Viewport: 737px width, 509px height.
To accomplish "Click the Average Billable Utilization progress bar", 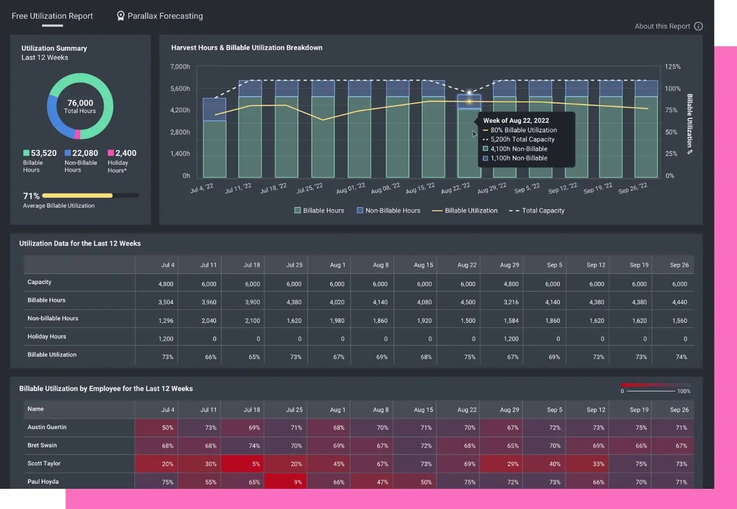I will (x=90, y=196).
